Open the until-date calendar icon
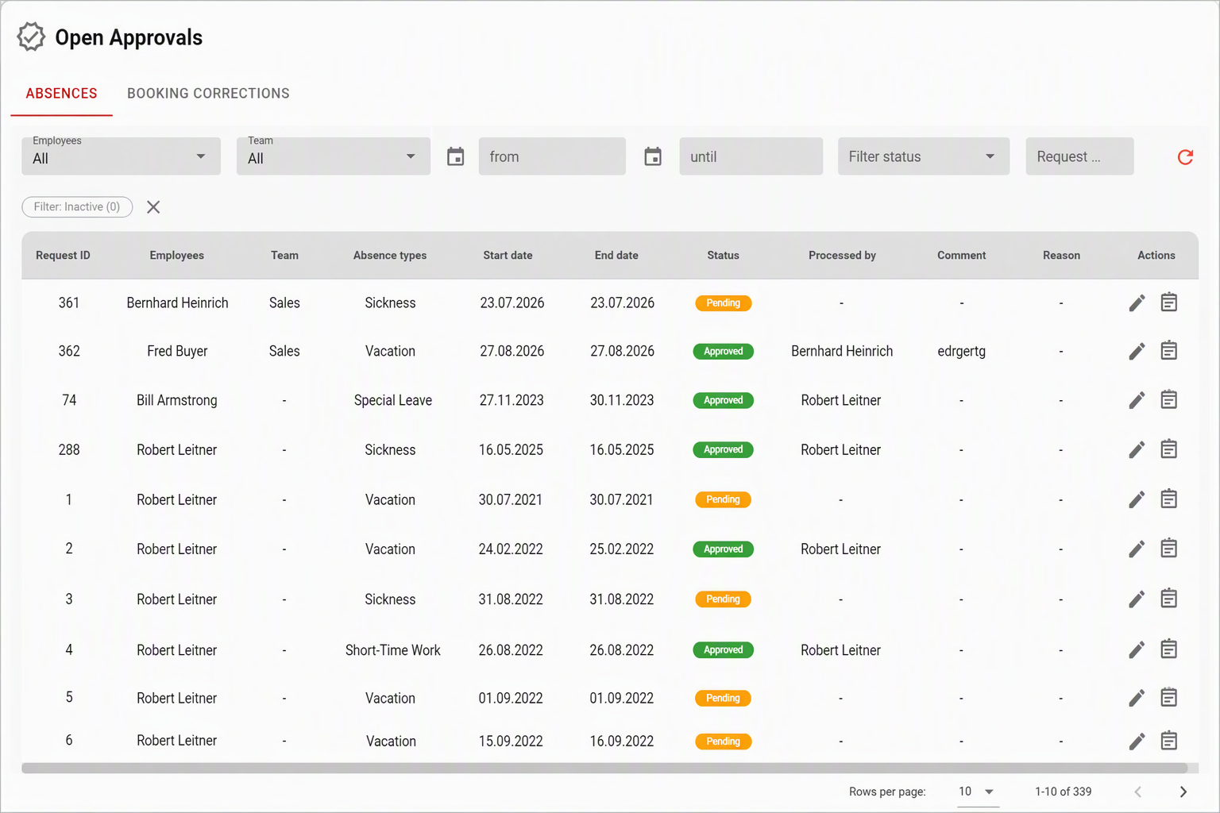Viewport: 1220px width, 813px height. pyautogui.click(x=653, y=156)
